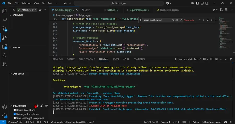
Task: Uncheck Uncaught Exceptions breakpoint
Action: click(15, 114)
